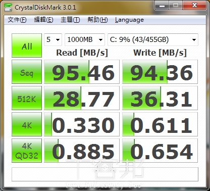Viewport: 210px width, 191px height.
Task: Select the 4K read result 0.330
Action: tap(82, 124)
